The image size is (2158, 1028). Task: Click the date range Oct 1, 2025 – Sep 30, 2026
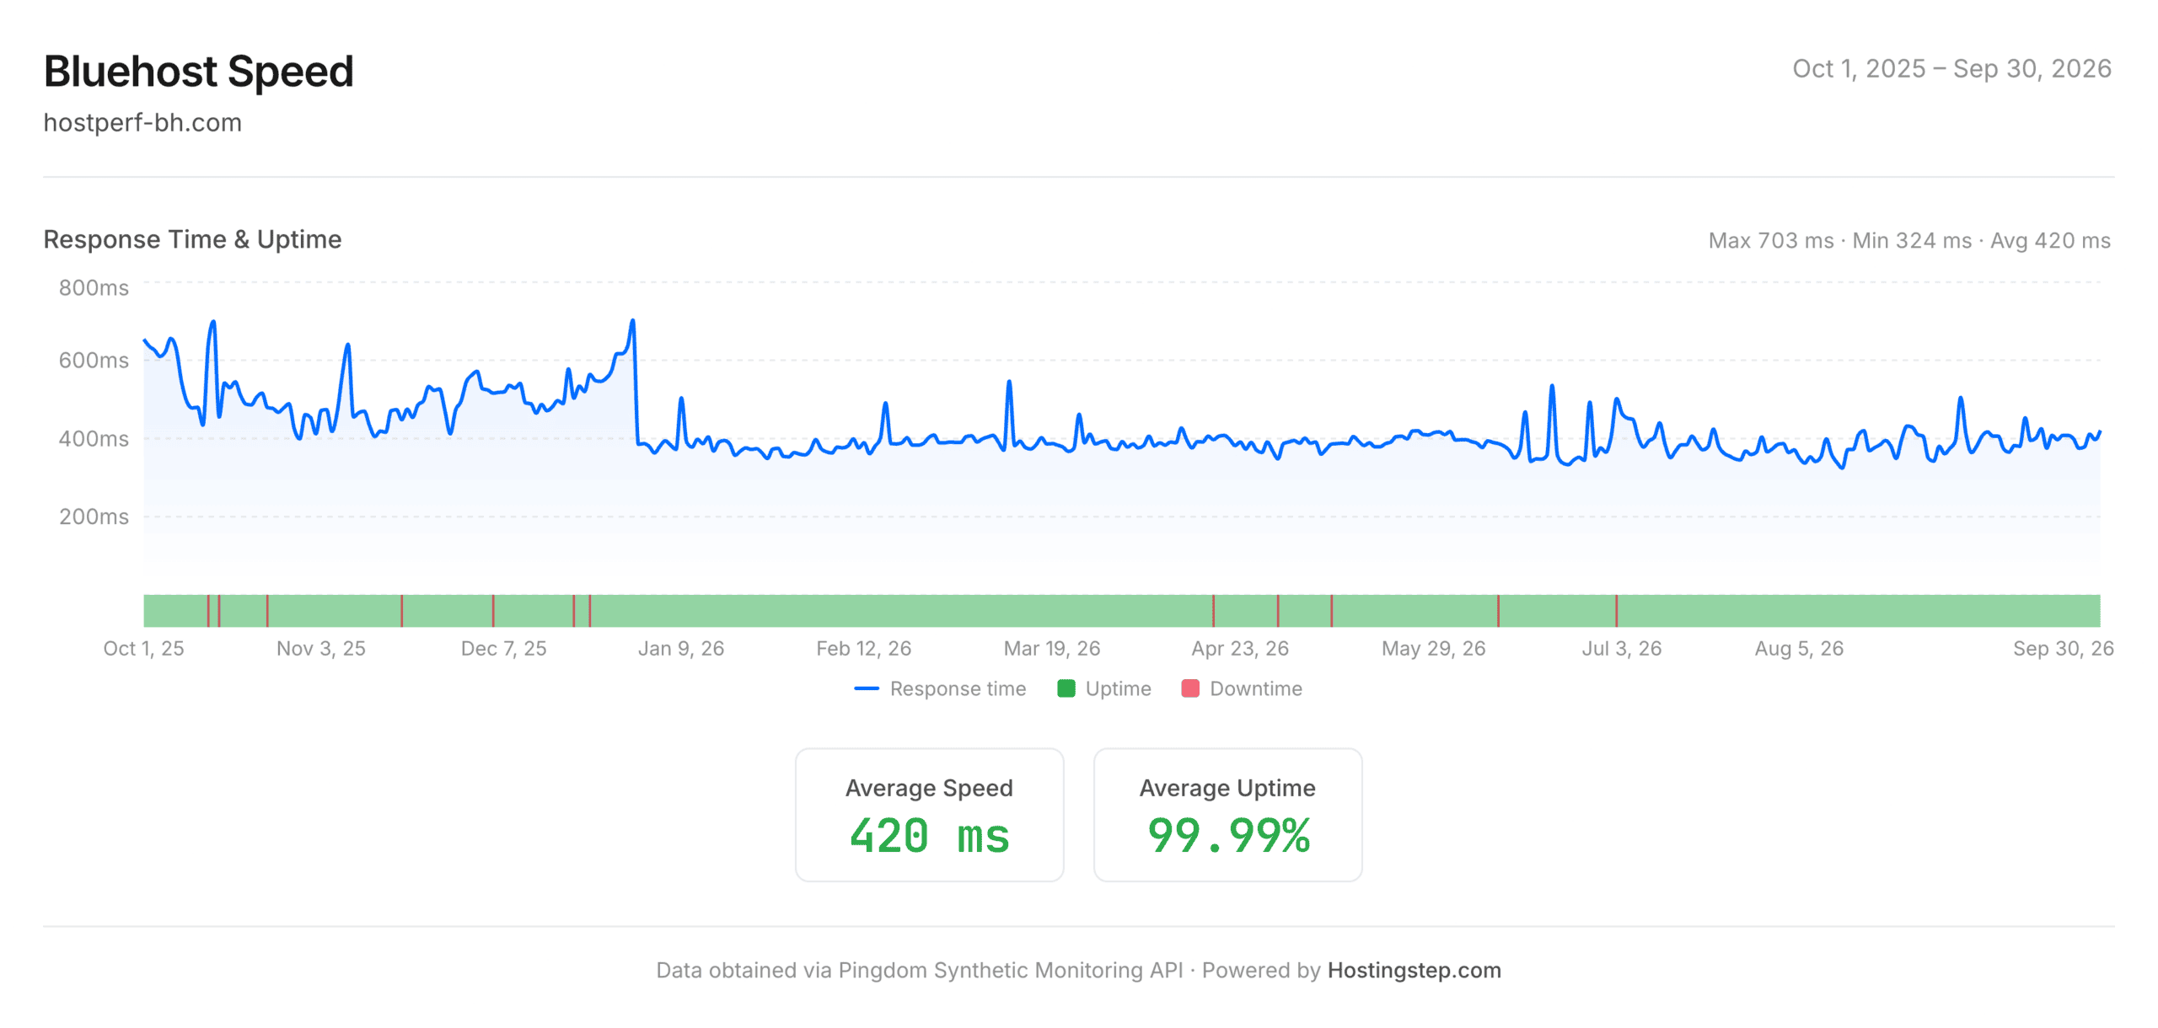point(1951,68)
